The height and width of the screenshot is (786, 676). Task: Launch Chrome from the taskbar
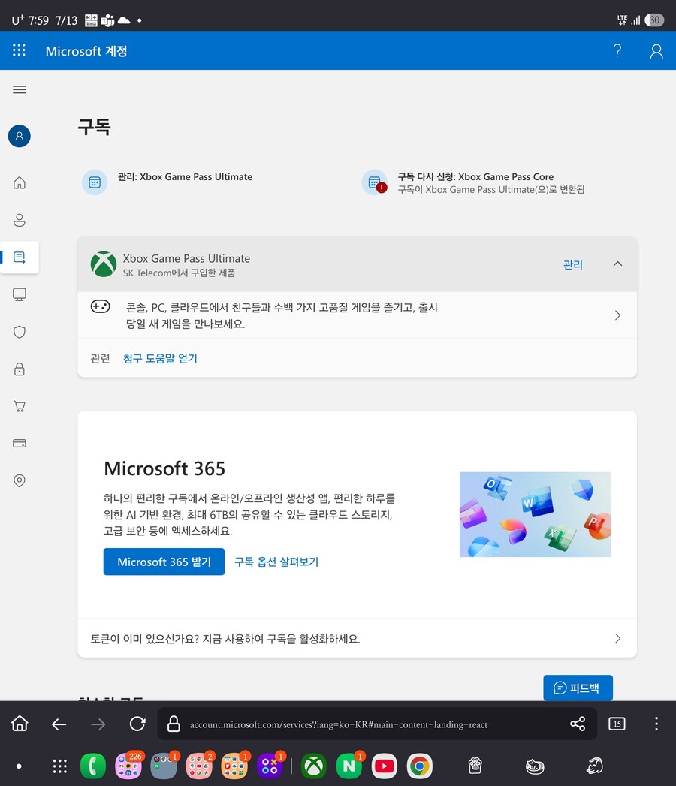click(420, 766)
